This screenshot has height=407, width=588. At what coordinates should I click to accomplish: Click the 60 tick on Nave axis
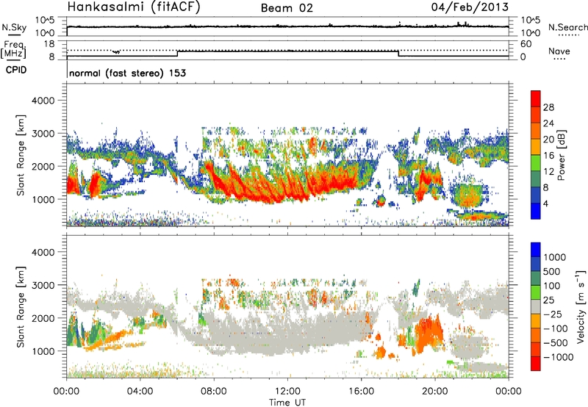point(526,44)
